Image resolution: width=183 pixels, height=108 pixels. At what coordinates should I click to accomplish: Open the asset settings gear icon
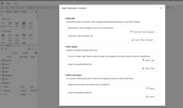click(36, 53)
